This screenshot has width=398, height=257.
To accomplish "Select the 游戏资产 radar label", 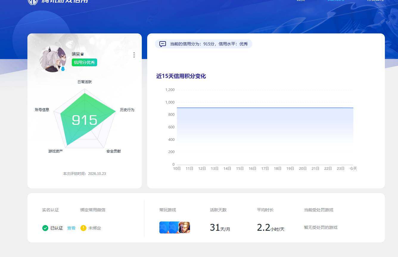I will click(x=55, y=151).
